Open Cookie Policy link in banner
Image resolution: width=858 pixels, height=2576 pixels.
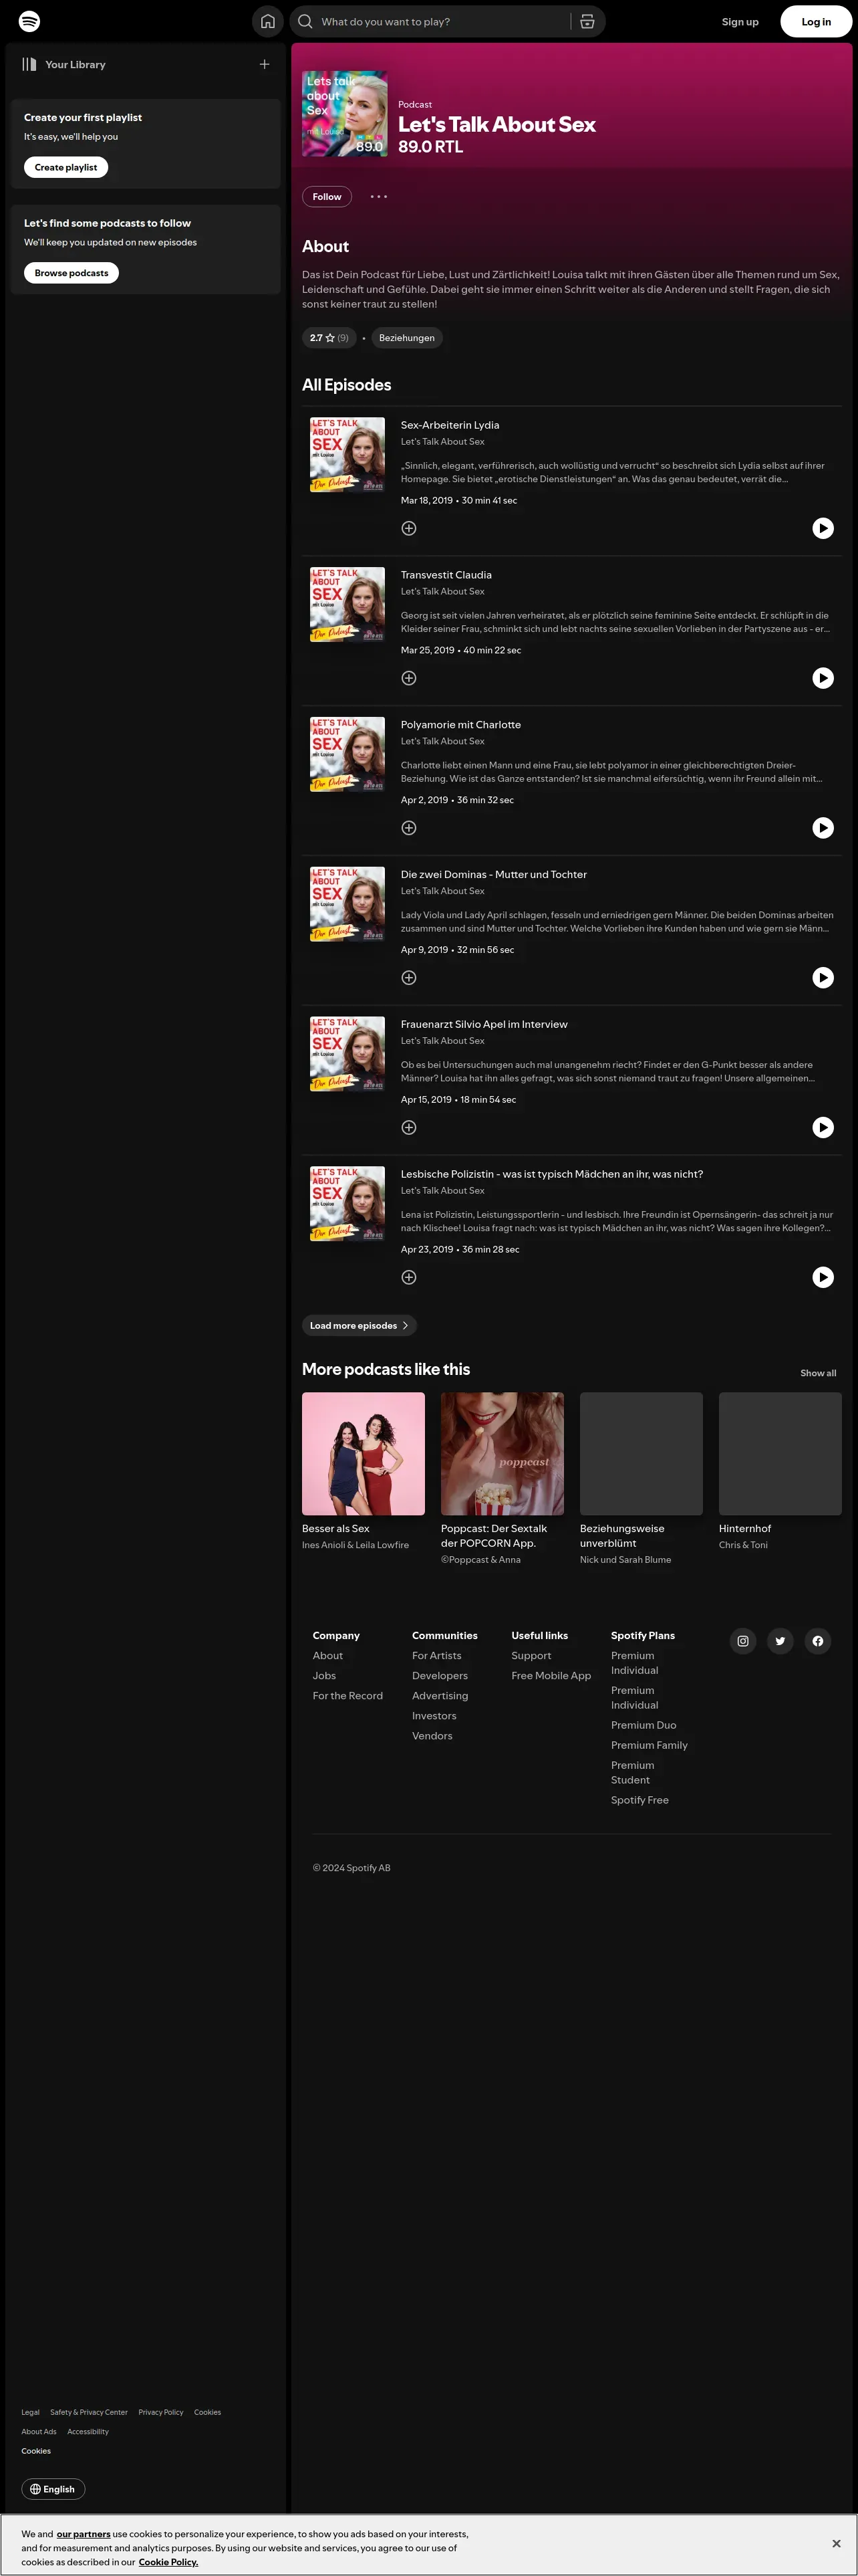[168, 2562]
